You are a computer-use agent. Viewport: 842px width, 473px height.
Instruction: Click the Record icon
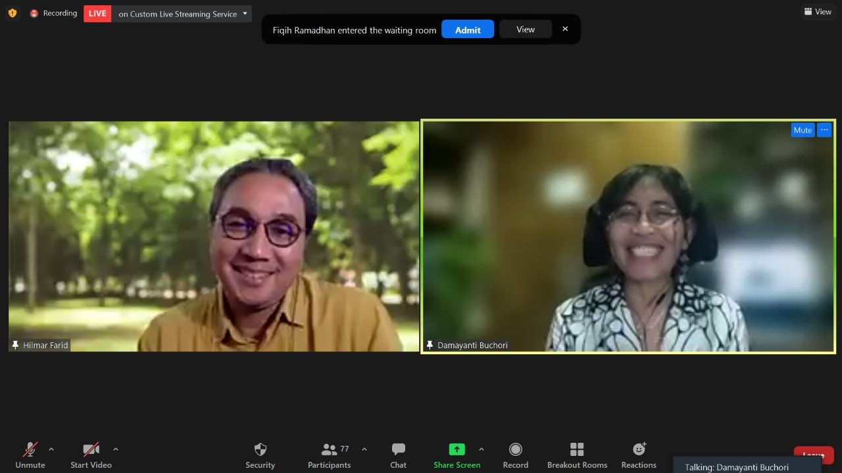[x=515, y=449]
